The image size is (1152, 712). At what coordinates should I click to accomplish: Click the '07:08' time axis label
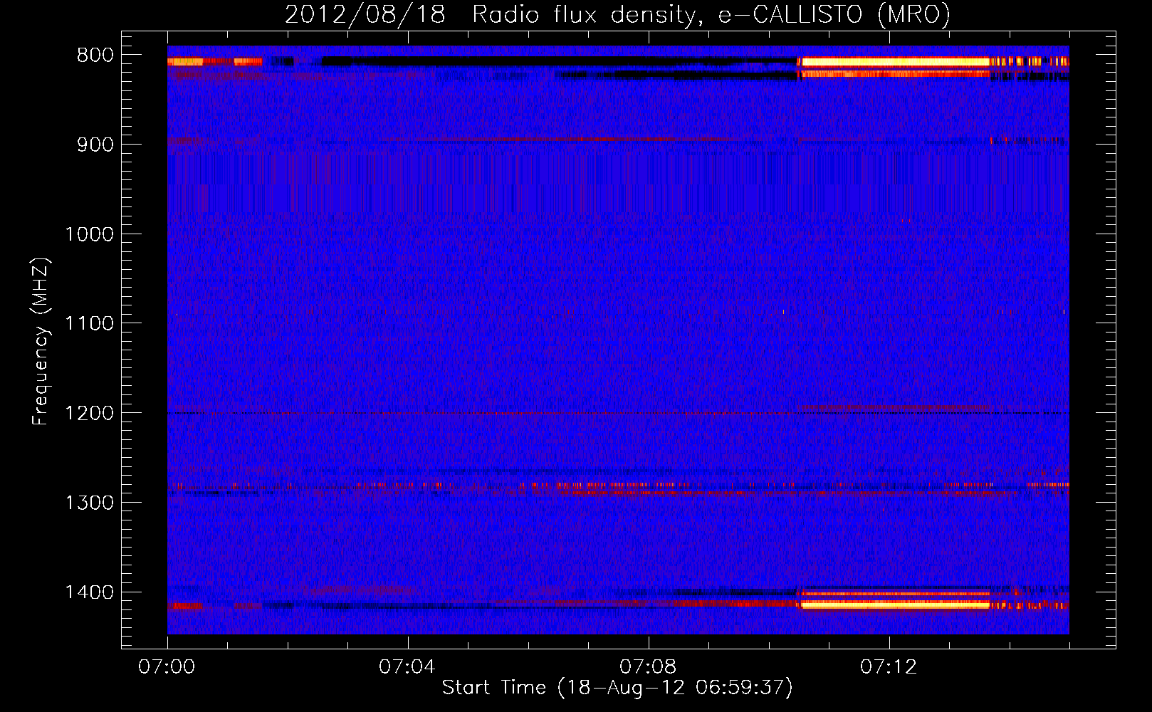[648, 667]
